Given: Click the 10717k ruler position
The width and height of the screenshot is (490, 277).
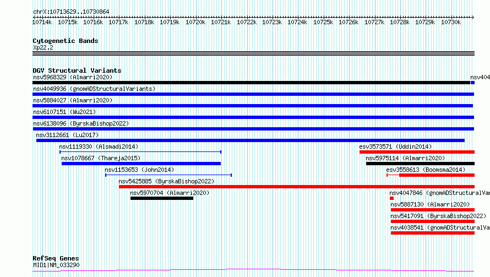Looking at the screenshot, I should tap(118, 22).
